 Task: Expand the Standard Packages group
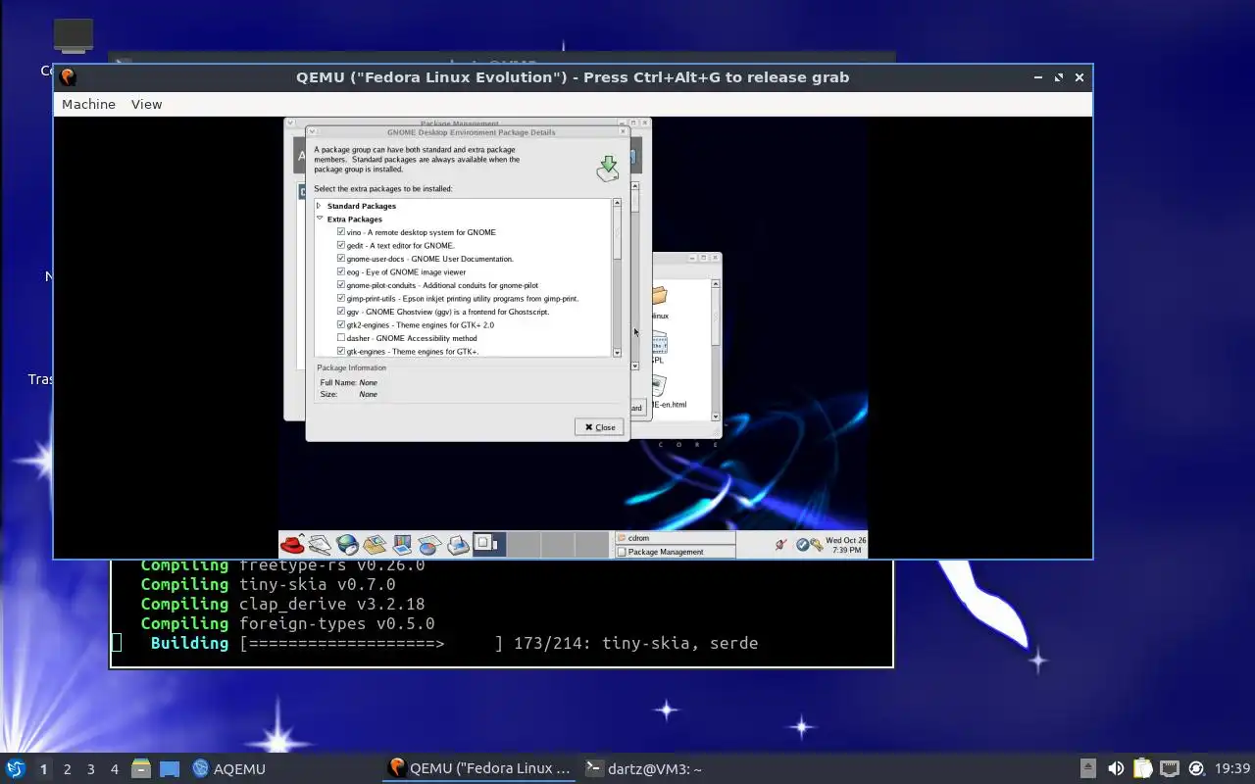[319, 206]
